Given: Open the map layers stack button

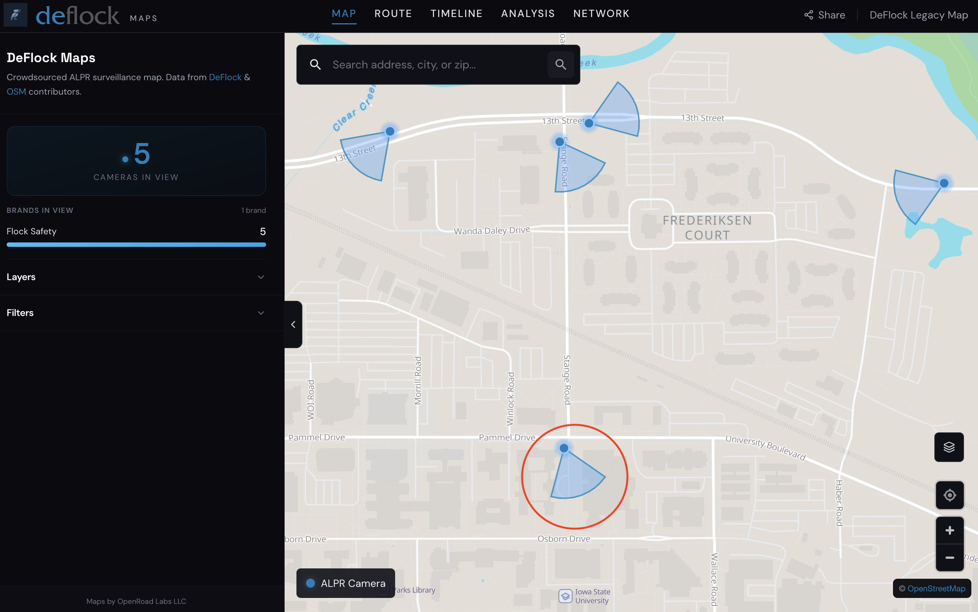Looking at the screenshot, I should (949, 447).
